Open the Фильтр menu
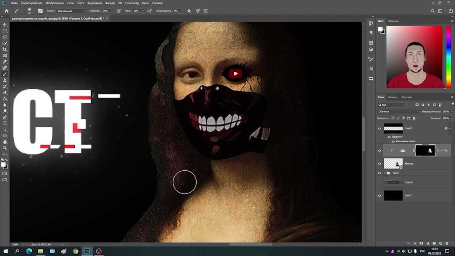 (110, 3)
